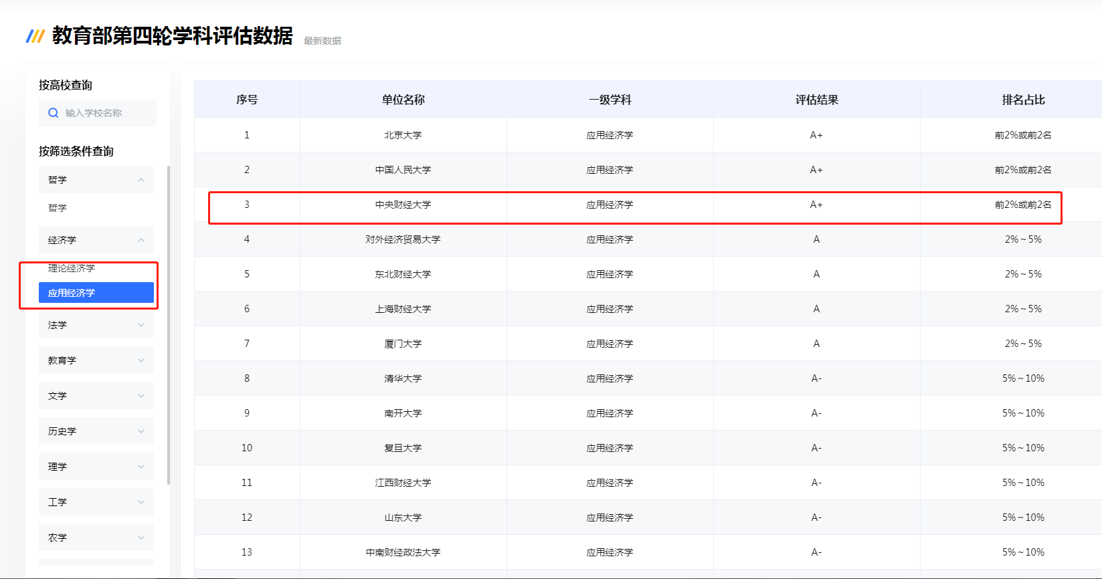The image size is (1102, 579).
Task: Click the 上海财经大学 cell
Action: click(403, 309)
